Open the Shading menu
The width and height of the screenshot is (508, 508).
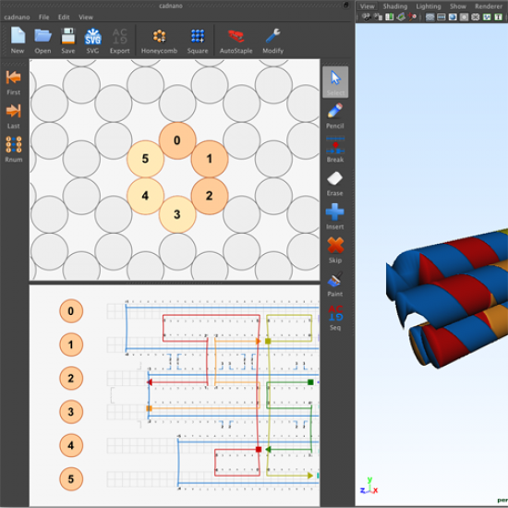click(x=395, y=6)
